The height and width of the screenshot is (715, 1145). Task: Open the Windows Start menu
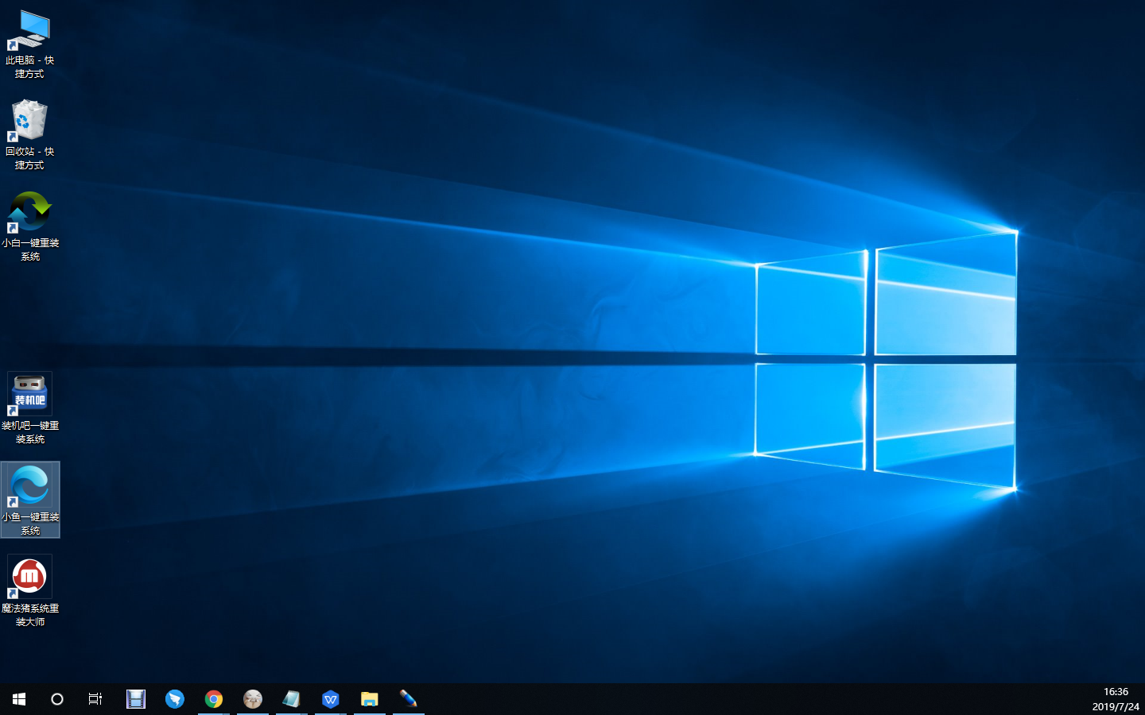(19, 699)
